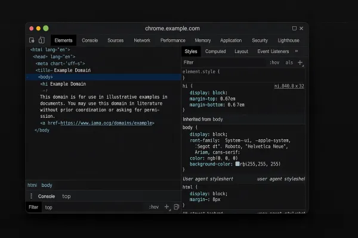Image resolution: width=358 pixels, height=238 pixels.
Task: Select the Console drawer tab
Action: [47, 196]
